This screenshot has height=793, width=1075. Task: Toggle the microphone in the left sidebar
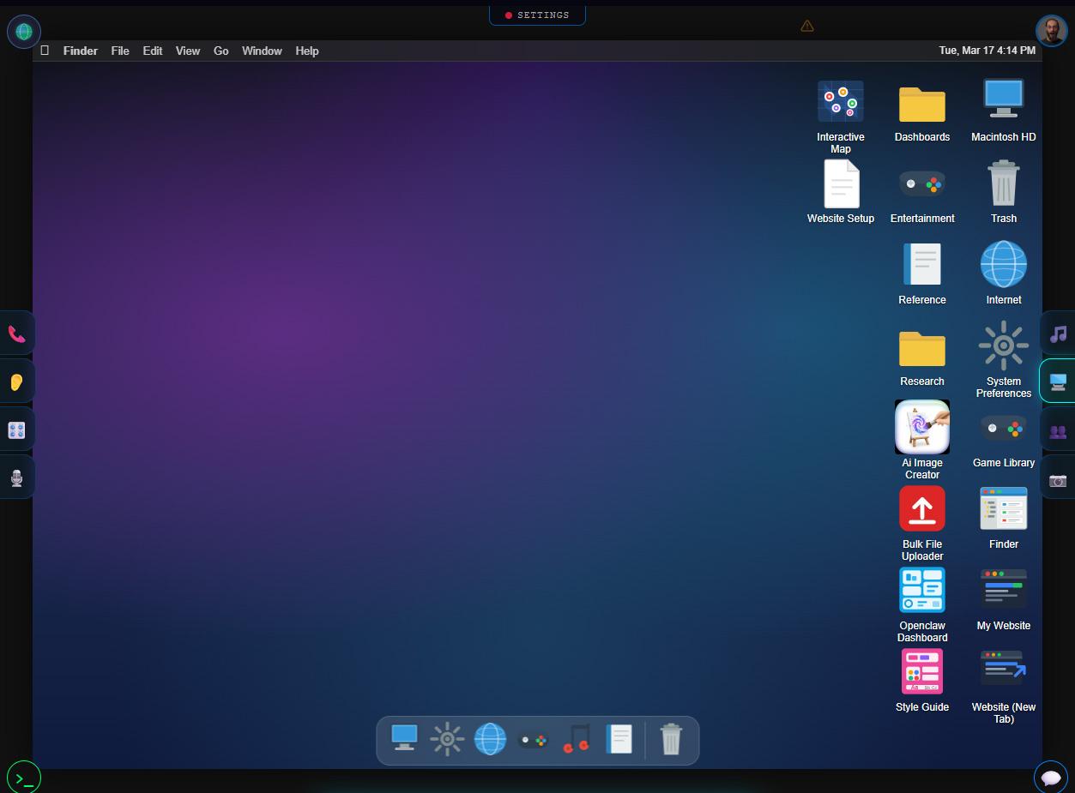(x=15, y=478)
